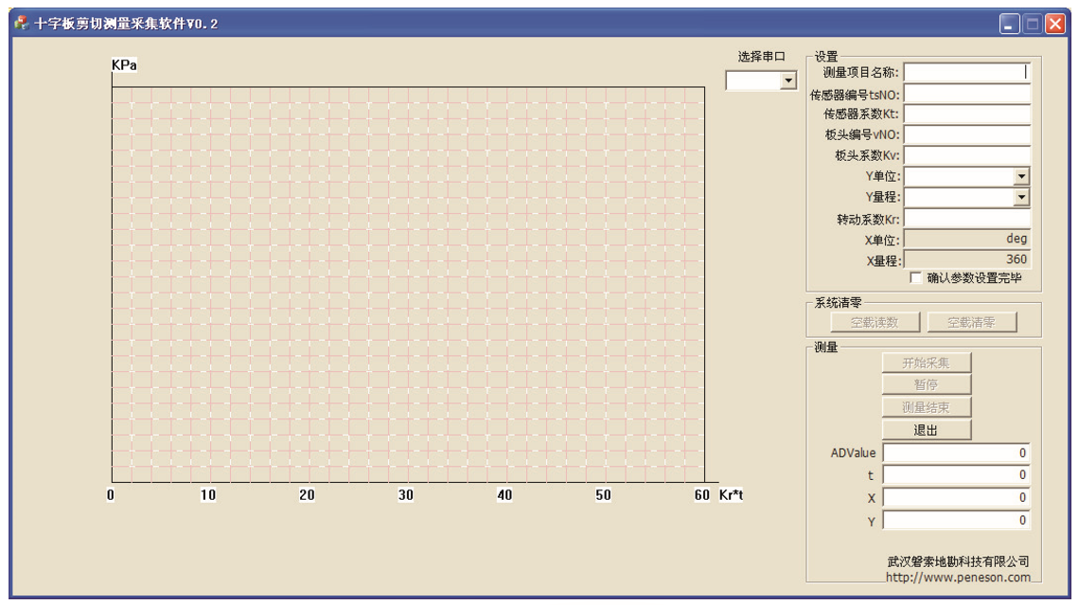
Task: Click the ADValue readout field
Action: point(955,454)
